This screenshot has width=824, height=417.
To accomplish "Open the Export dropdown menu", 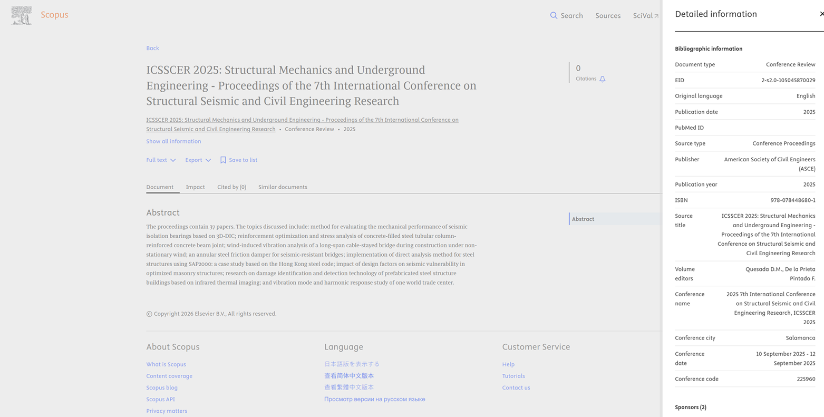I will [198, 160].
